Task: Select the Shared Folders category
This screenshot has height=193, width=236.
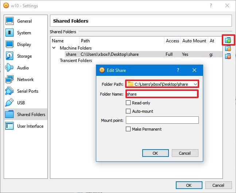Action: click(26, 114)
